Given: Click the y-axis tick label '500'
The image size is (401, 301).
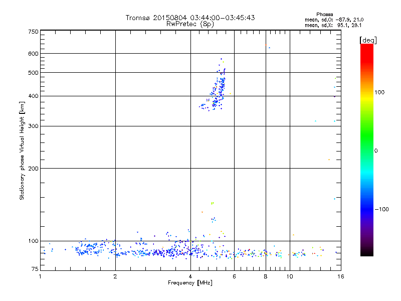Looking at the screenshot, I should (x=33, y=73).
